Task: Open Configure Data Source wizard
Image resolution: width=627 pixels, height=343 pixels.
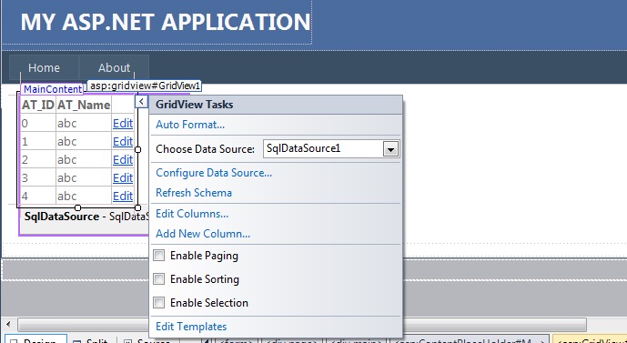Action: 214,173
